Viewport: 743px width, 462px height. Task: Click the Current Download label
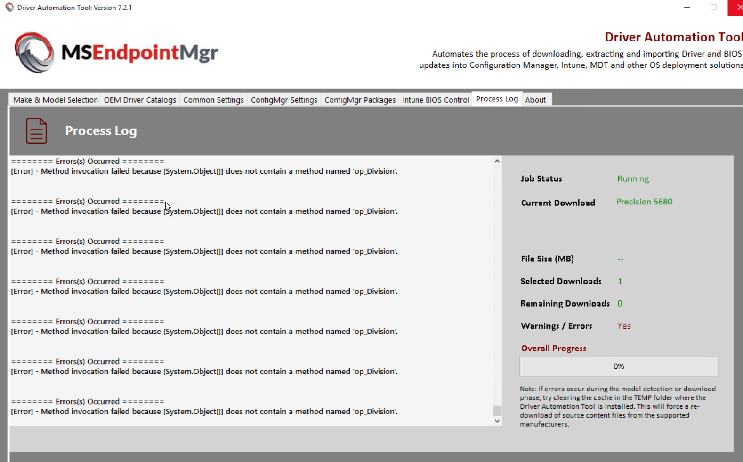point(558,203)
